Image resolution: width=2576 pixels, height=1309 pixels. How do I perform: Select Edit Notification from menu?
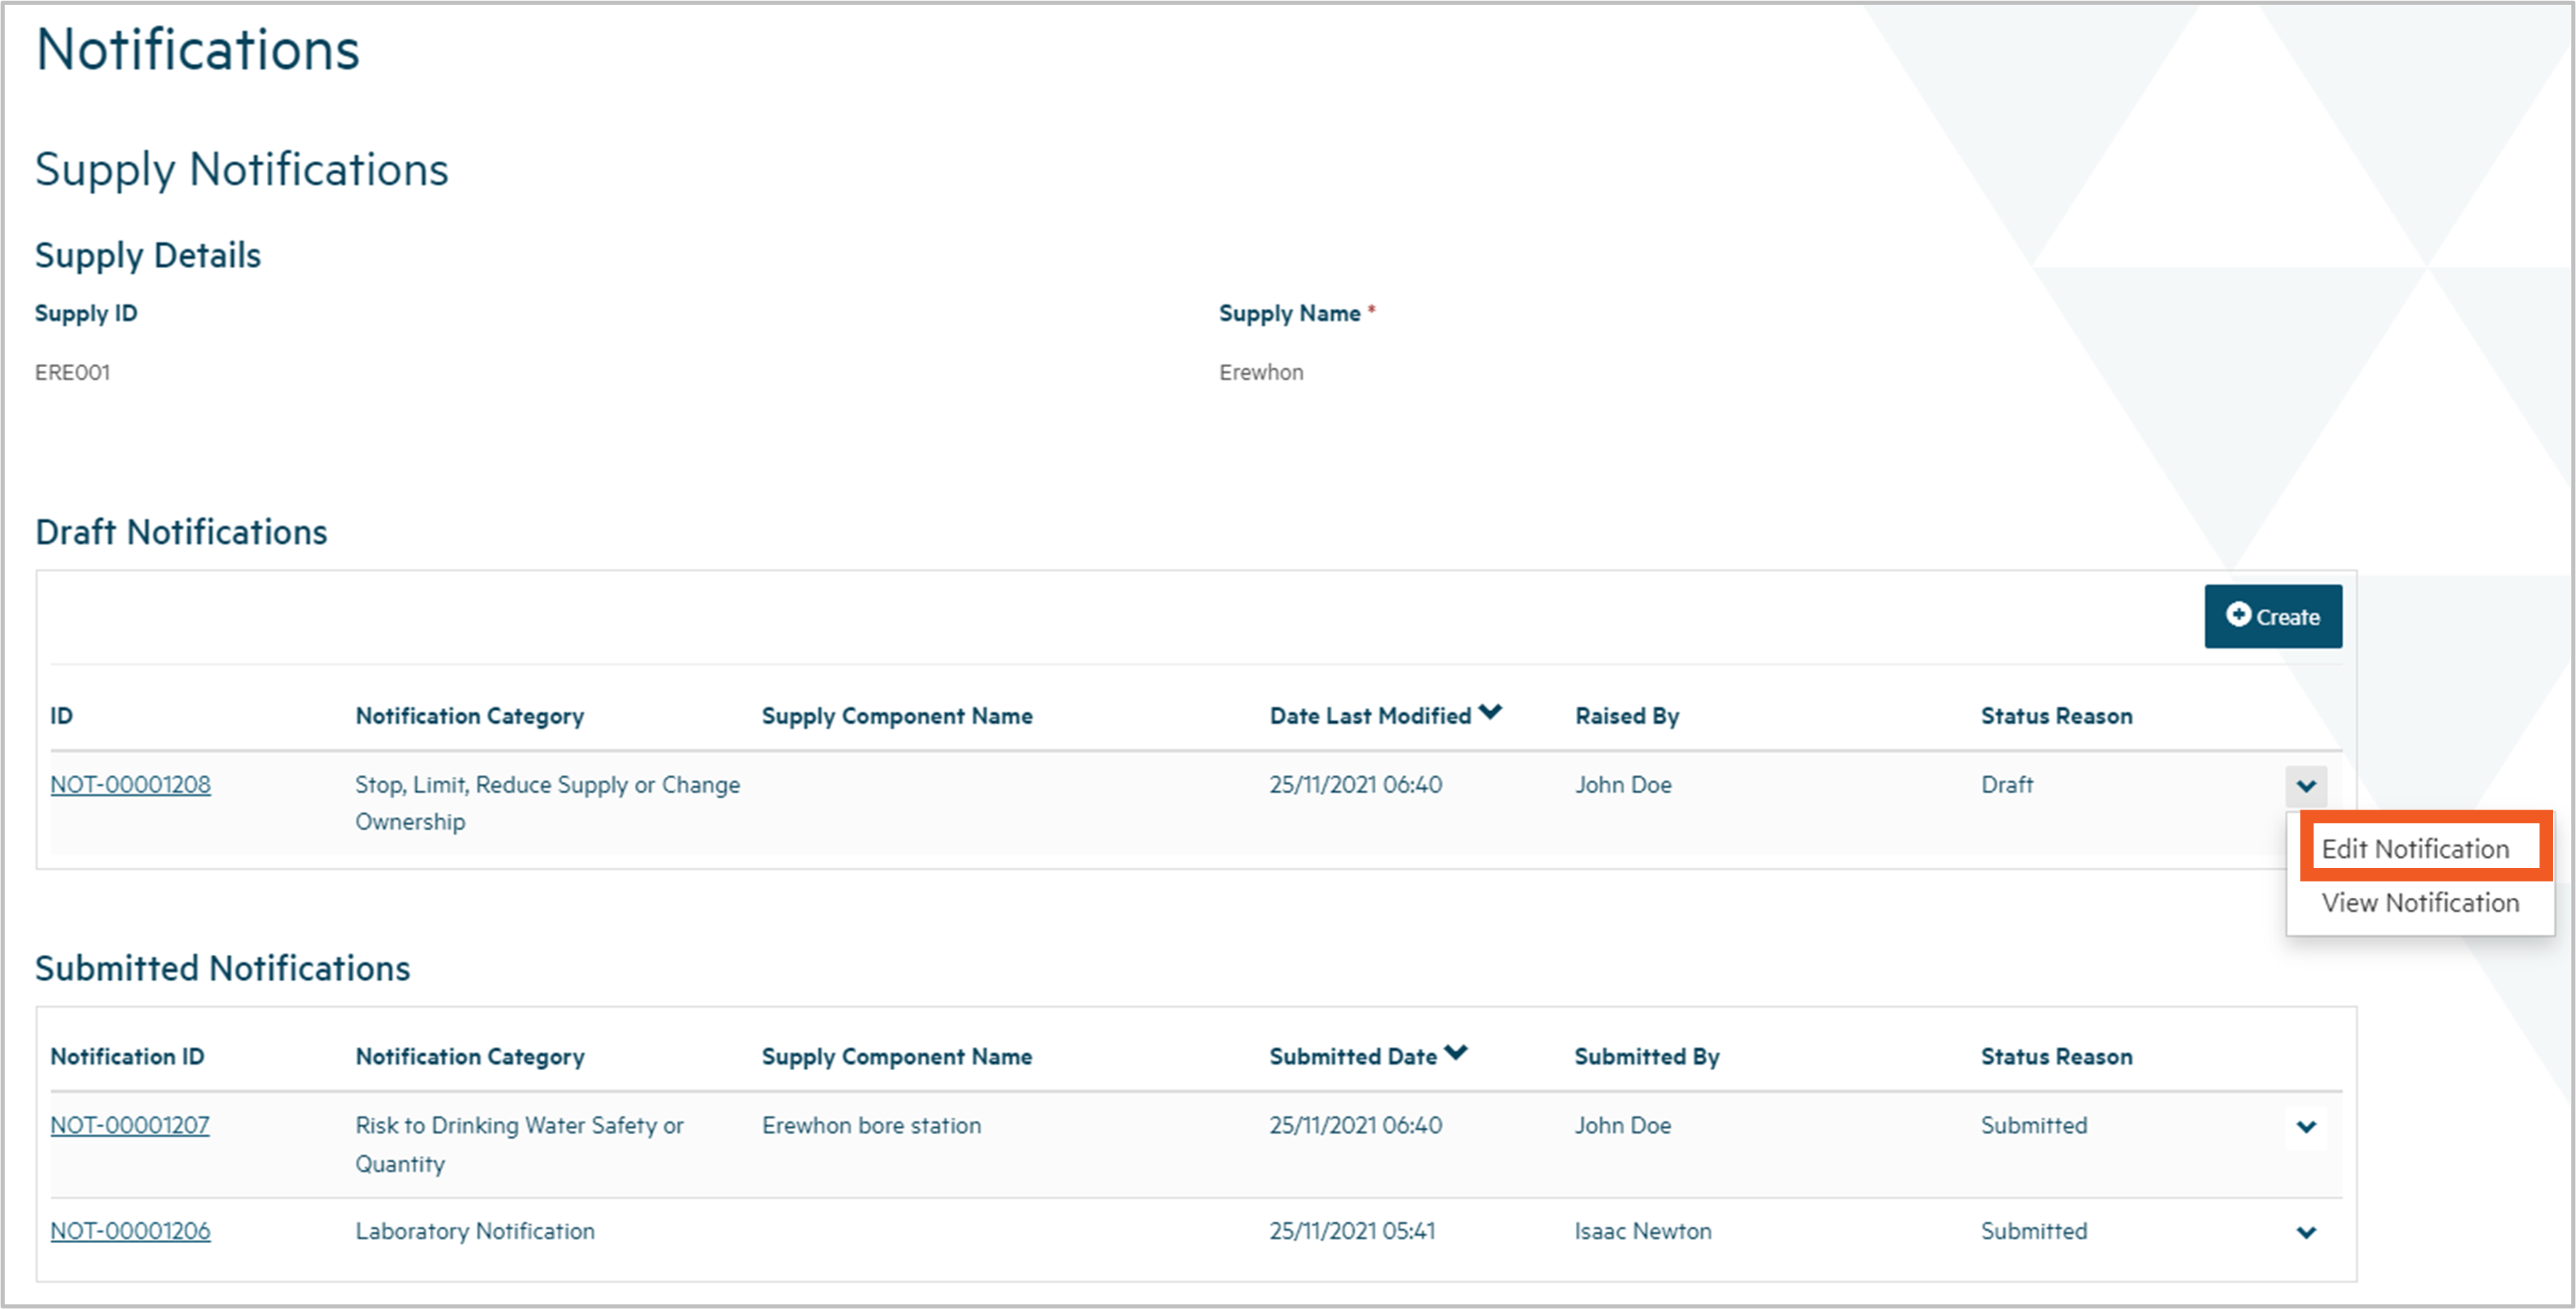2415,848
